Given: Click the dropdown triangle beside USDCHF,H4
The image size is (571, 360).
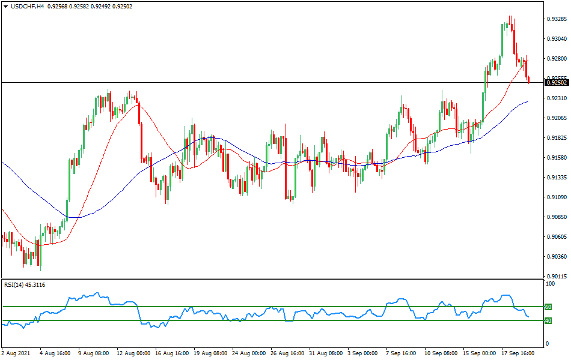Looking at the screenshot, I should 5,7.
